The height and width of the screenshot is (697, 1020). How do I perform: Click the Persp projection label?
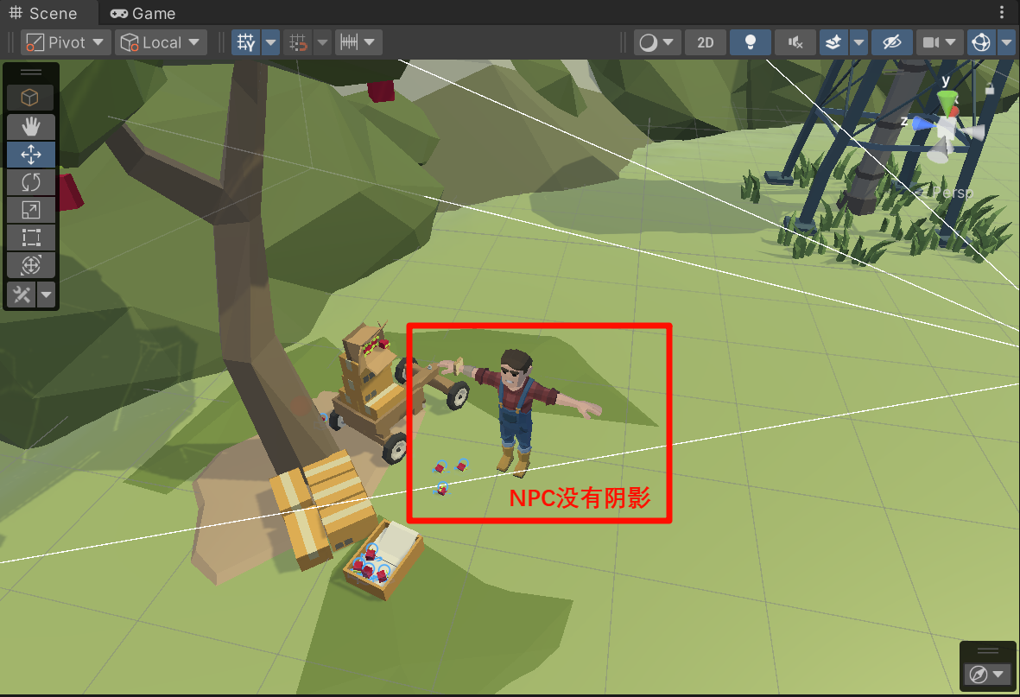[951, 192]
